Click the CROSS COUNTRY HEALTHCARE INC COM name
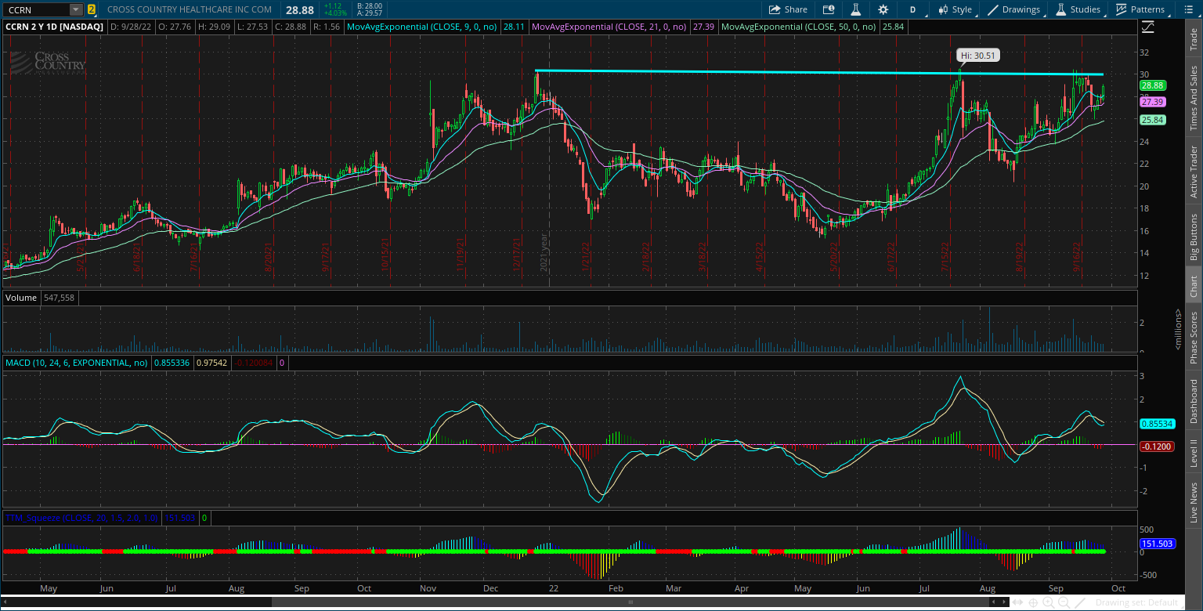 pyautogui.click(x=190, y=9)
